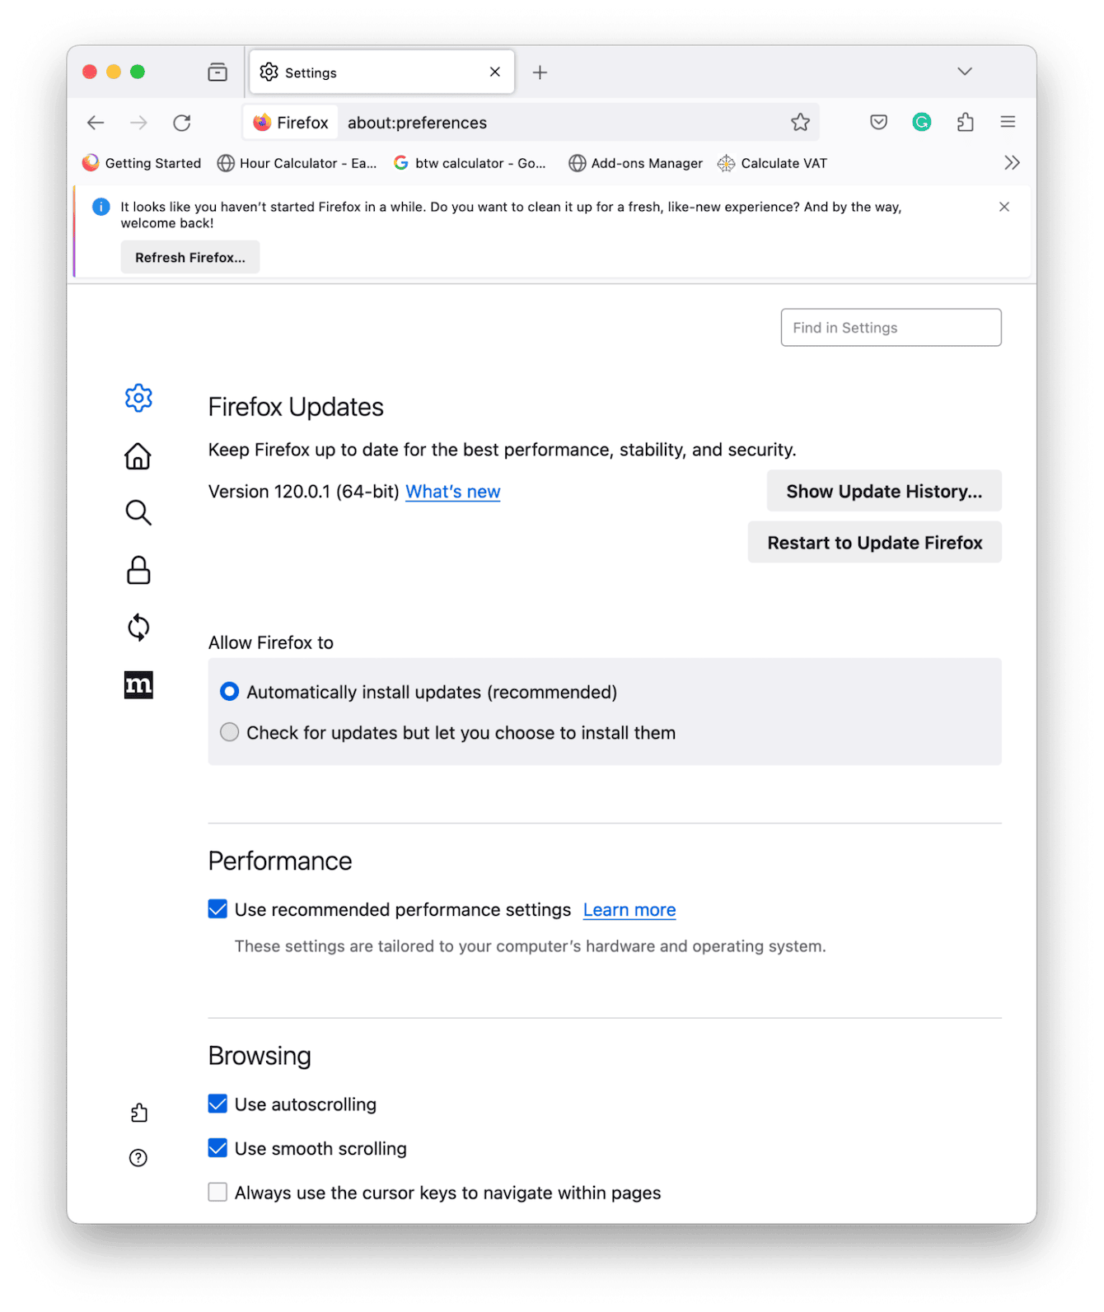Open the Home settings category

(x=138, y=456)
